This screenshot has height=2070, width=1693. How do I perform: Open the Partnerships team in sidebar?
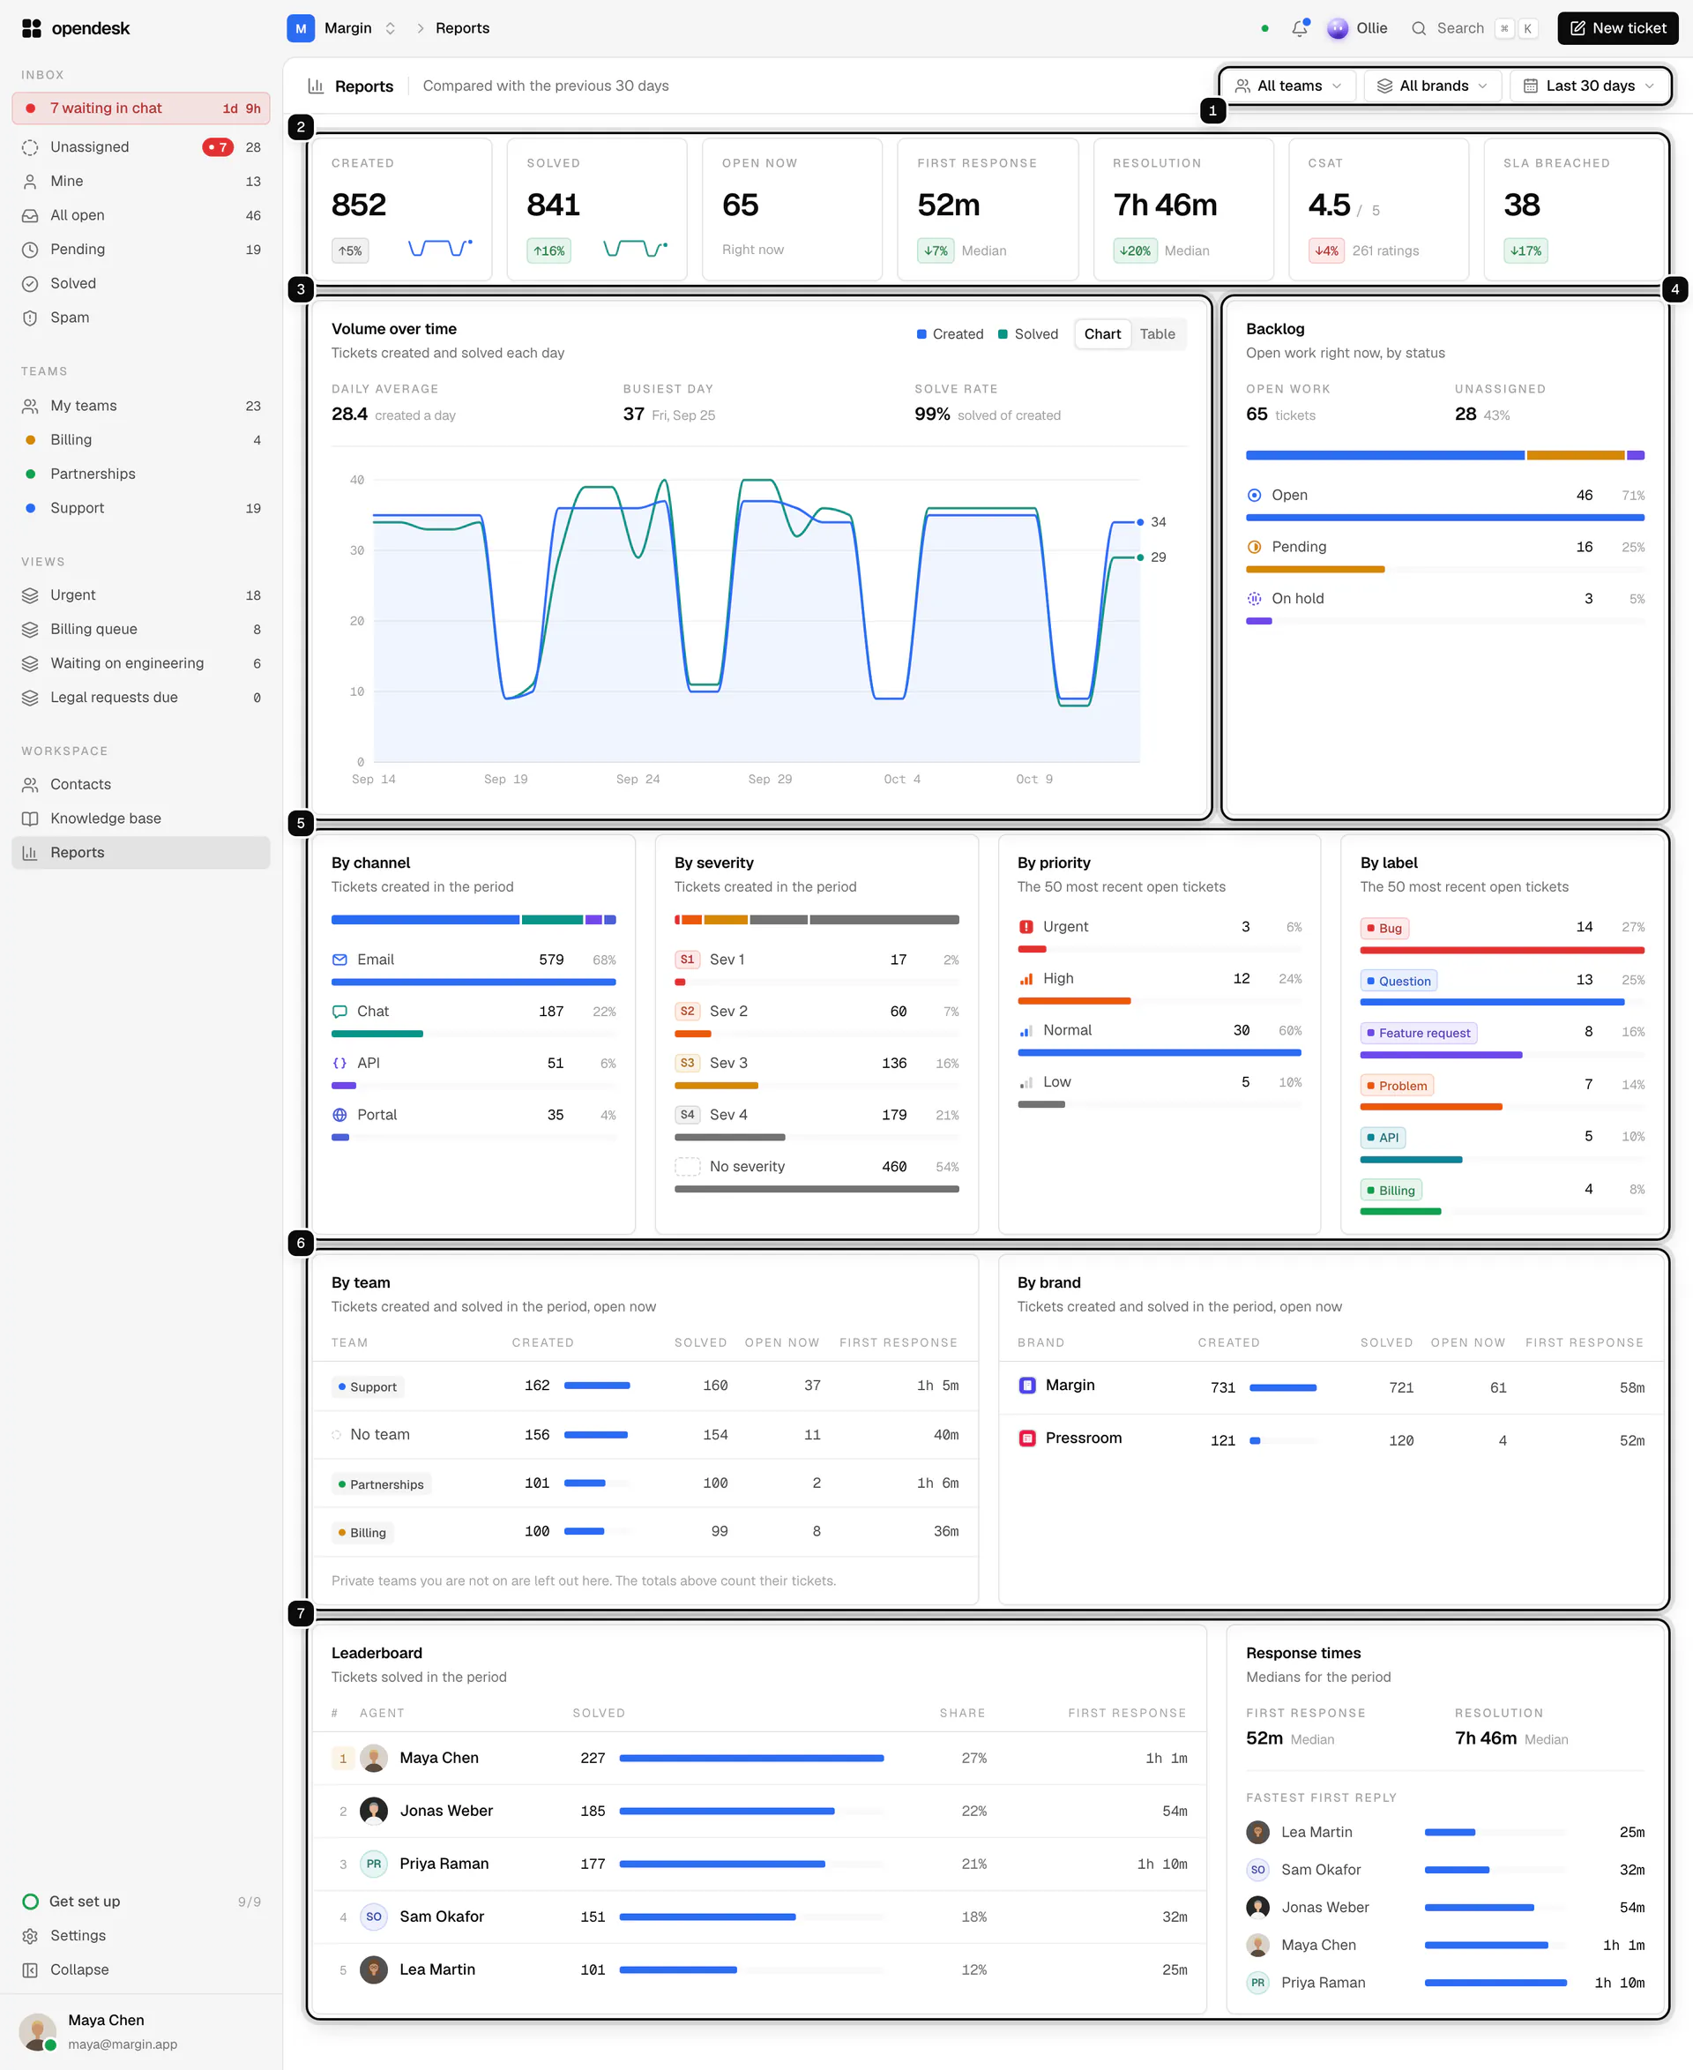[140, 475]
